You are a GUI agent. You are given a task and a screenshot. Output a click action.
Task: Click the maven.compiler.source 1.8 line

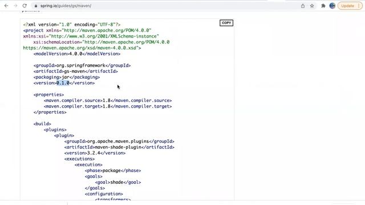(x=108, y=100)
